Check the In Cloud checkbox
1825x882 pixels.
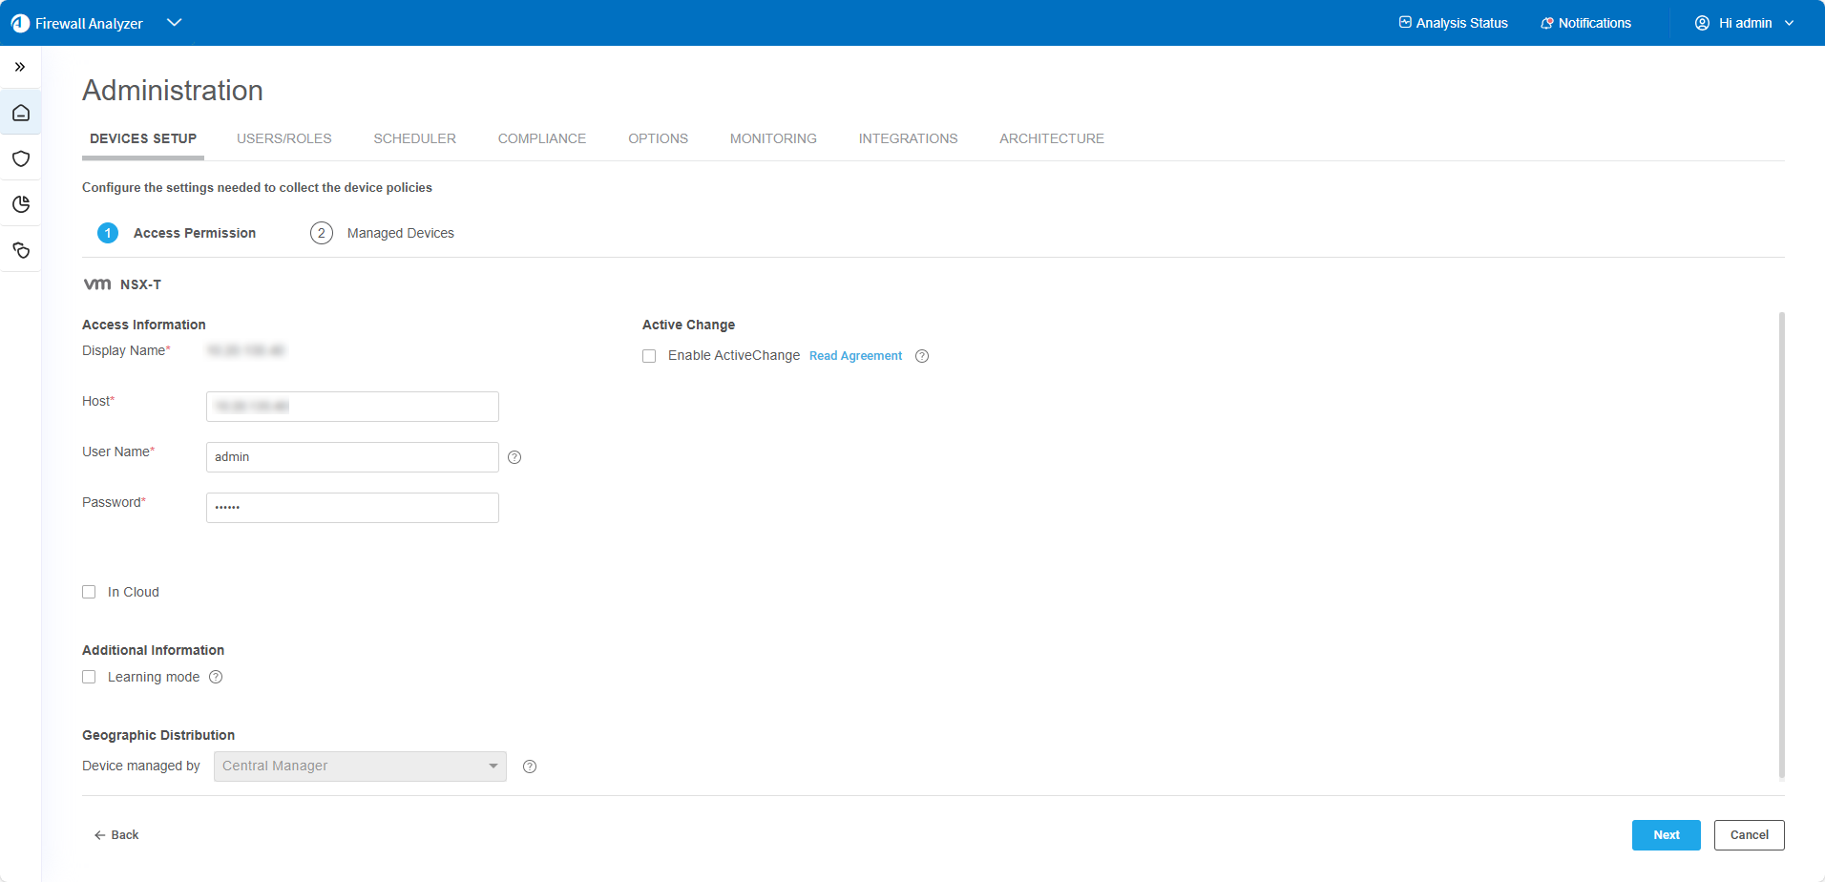(89, 592)
